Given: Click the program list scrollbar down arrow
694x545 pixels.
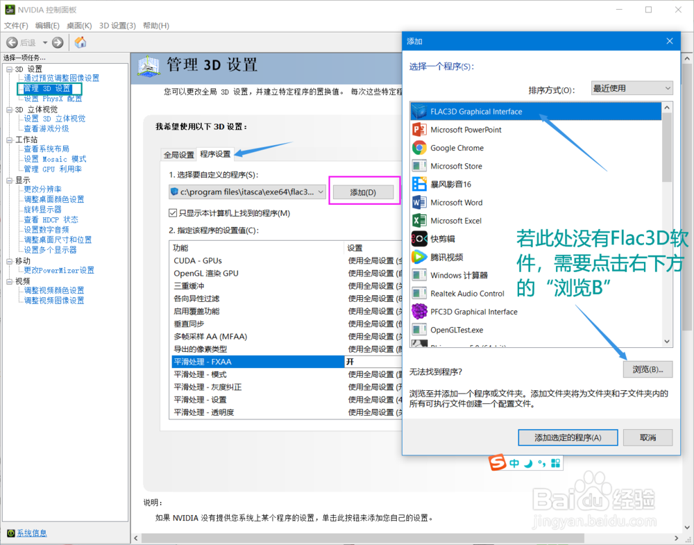Looking at the screenshot, I should [667, 342].
